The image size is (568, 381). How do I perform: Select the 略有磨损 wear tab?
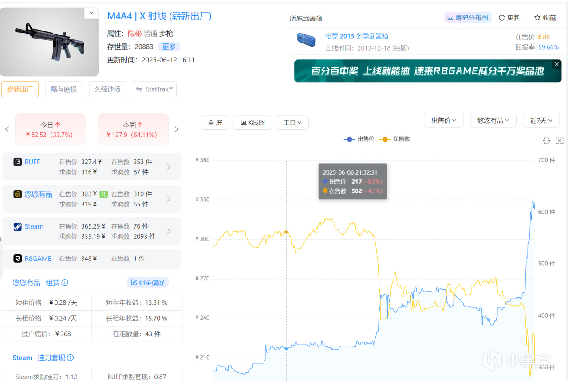click(63, 89)
